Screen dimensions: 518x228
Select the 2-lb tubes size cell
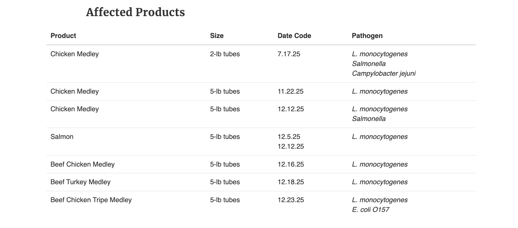pos(225,54)
